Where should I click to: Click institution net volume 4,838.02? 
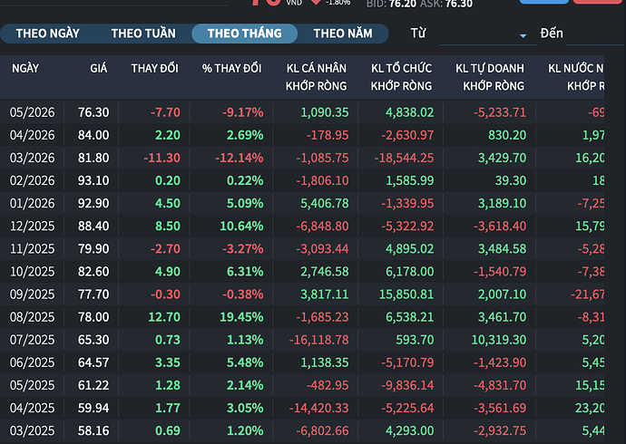(x=409, y=112)
